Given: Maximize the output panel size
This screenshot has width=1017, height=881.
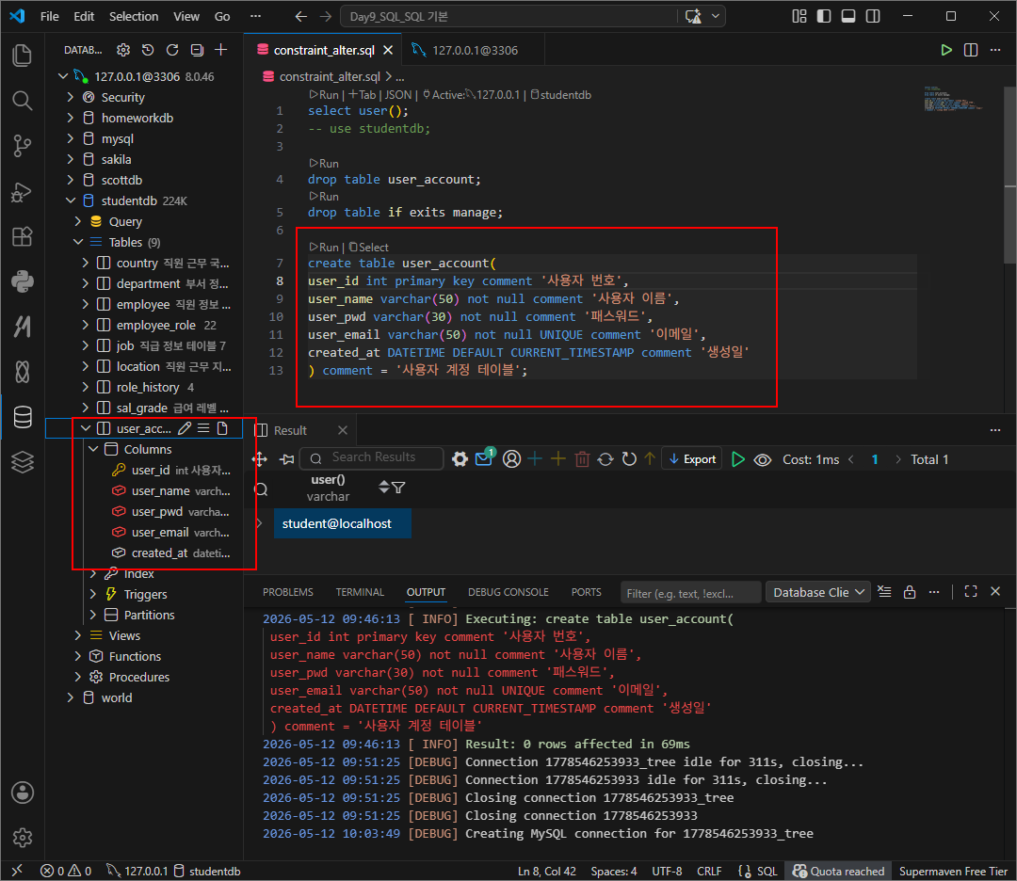Looking at the screenshot, I should 971,591.
